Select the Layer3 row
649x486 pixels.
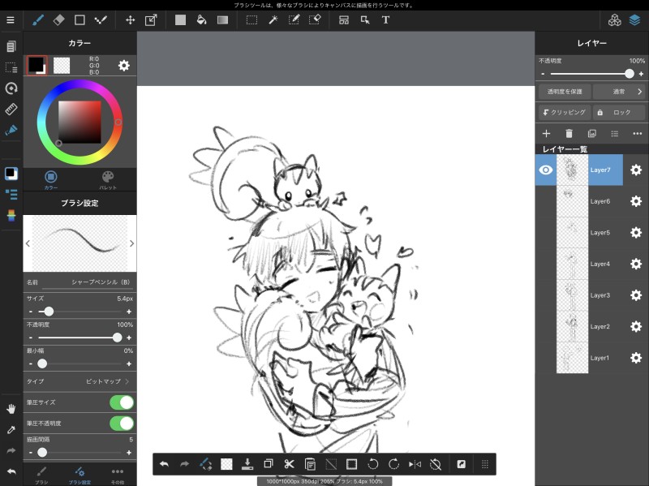point(591,295)
